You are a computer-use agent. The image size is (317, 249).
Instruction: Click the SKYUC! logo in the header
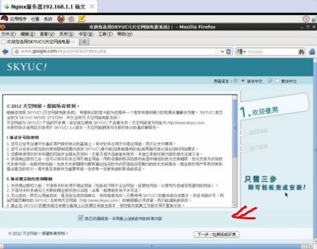[x=27, y=67]
